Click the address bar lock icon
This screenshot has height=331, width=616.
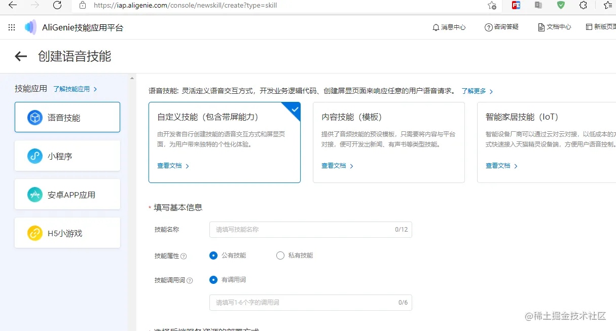[83, 6]
